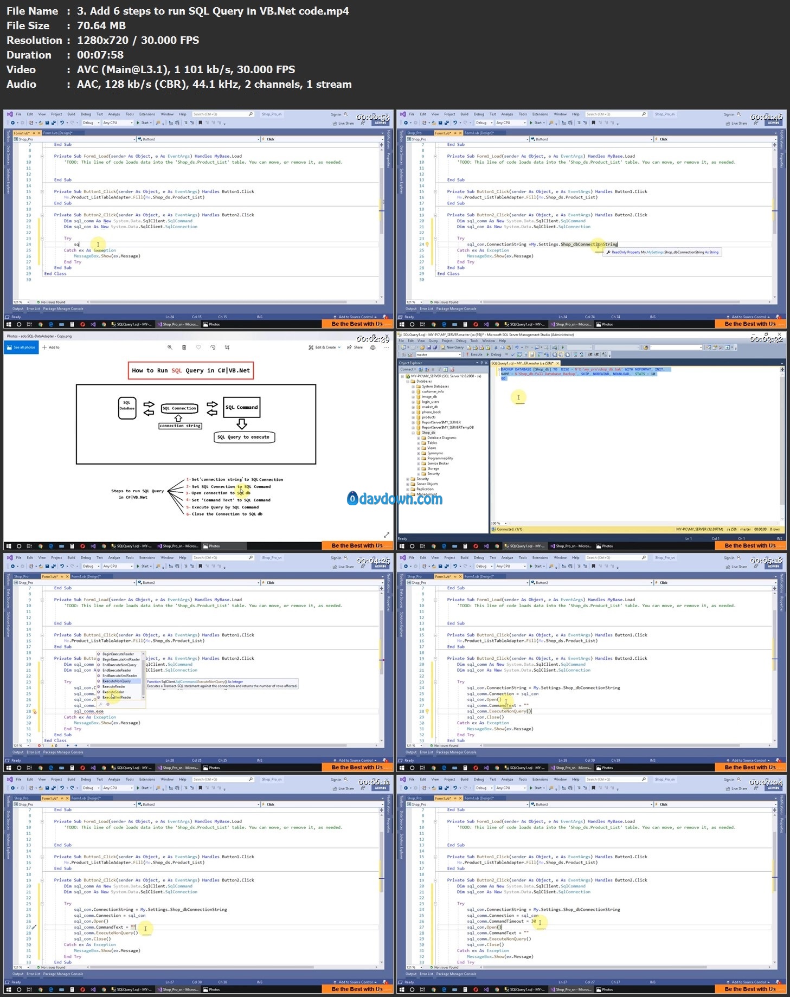
Task: Click Windows Start button in the Photos frame taskbar
Action: tap(9, 546)
